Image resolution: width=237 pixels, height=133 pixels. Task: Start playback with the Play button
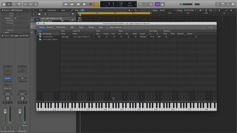point(84,4)
